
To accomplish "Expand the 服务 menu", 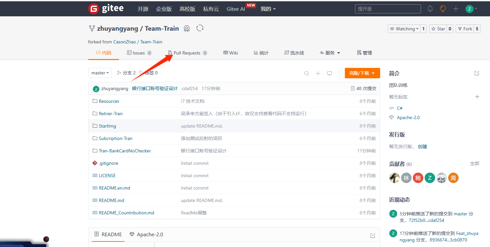I will (329, 53).
